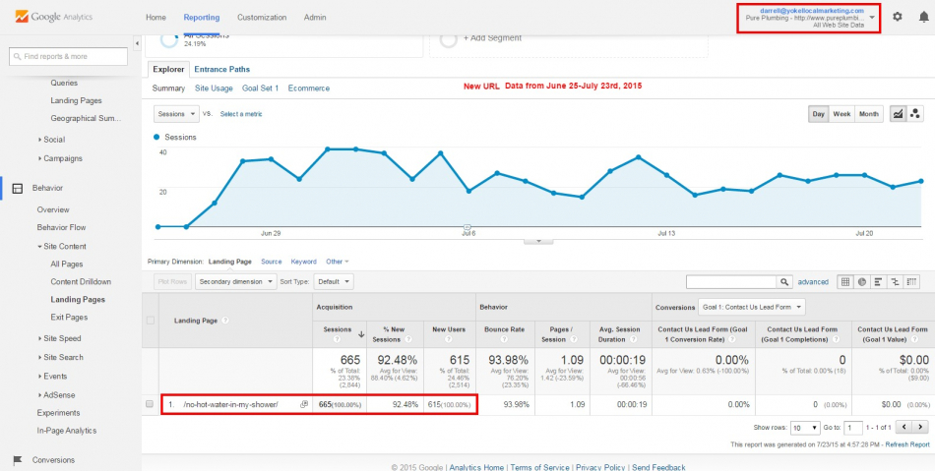Check the box for row no-hot-water-in-my-shower
This screenshot has width=935, height=471.
(150, 404)
